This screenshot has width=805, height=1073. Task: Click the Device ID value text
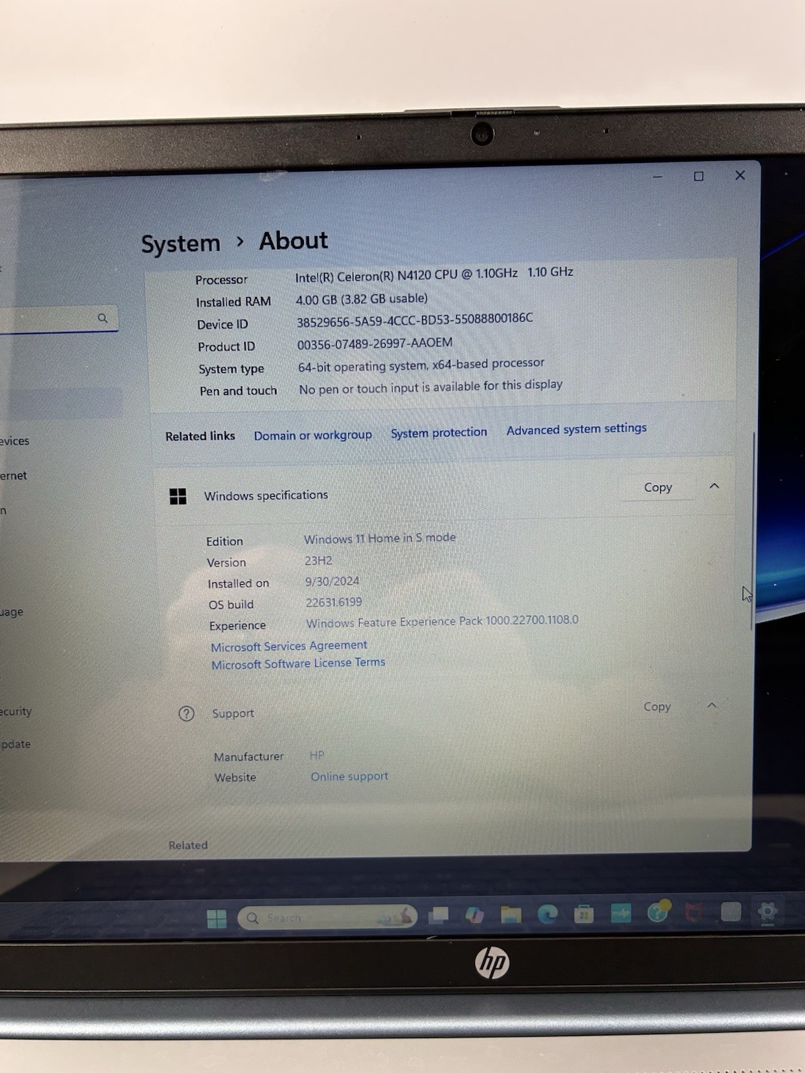tap(415, 320)
